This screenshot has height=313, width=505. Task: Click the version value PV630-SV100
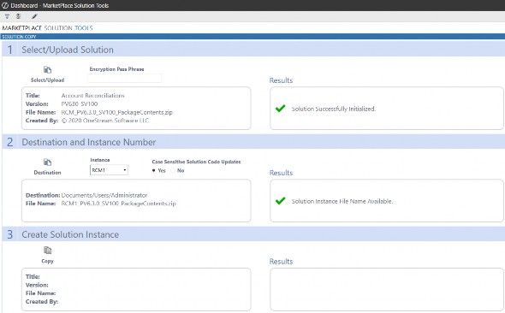click(80, 103)
